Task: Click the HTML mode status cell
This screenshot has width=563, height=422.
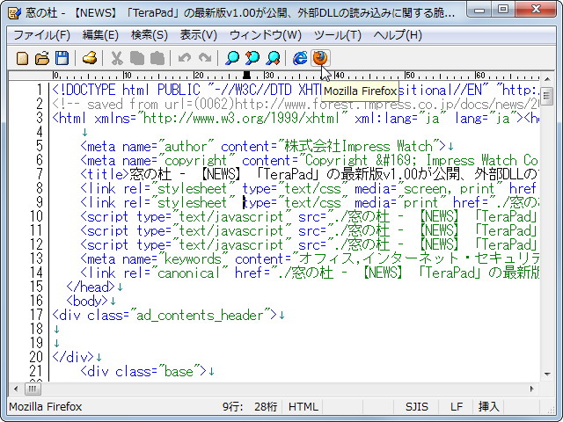Action: click(303, 406)
